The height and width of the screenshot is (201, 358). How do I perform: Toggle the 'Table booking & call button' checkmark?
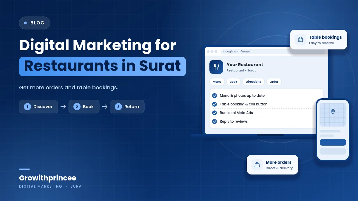click(x=215, y=104)
